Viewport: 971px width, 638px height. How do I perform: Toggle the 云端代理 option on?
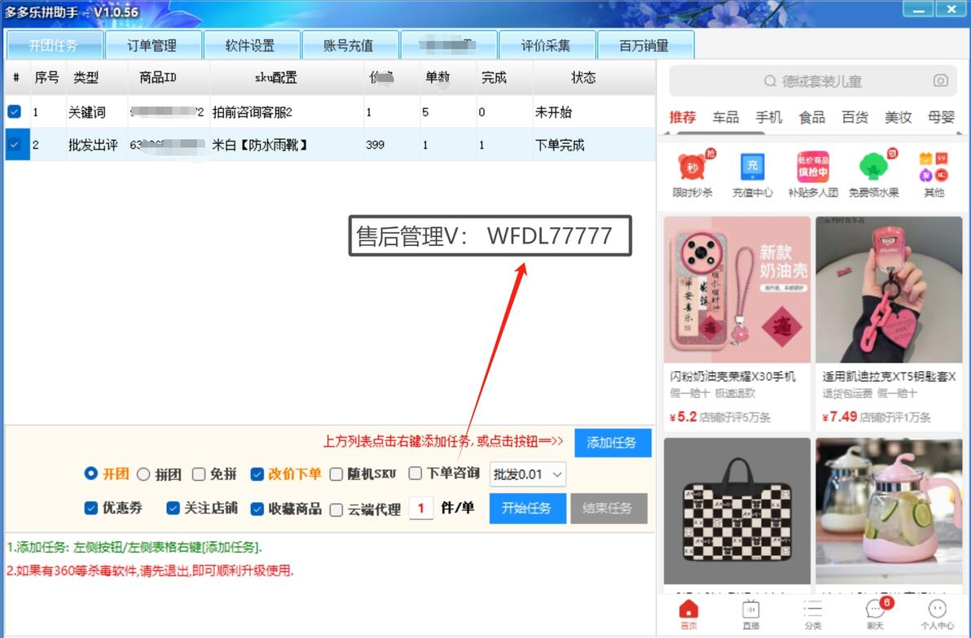(x=336, y=509)
